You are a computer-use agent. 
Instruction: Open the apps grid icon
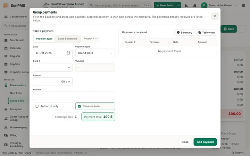coord(243,6)
